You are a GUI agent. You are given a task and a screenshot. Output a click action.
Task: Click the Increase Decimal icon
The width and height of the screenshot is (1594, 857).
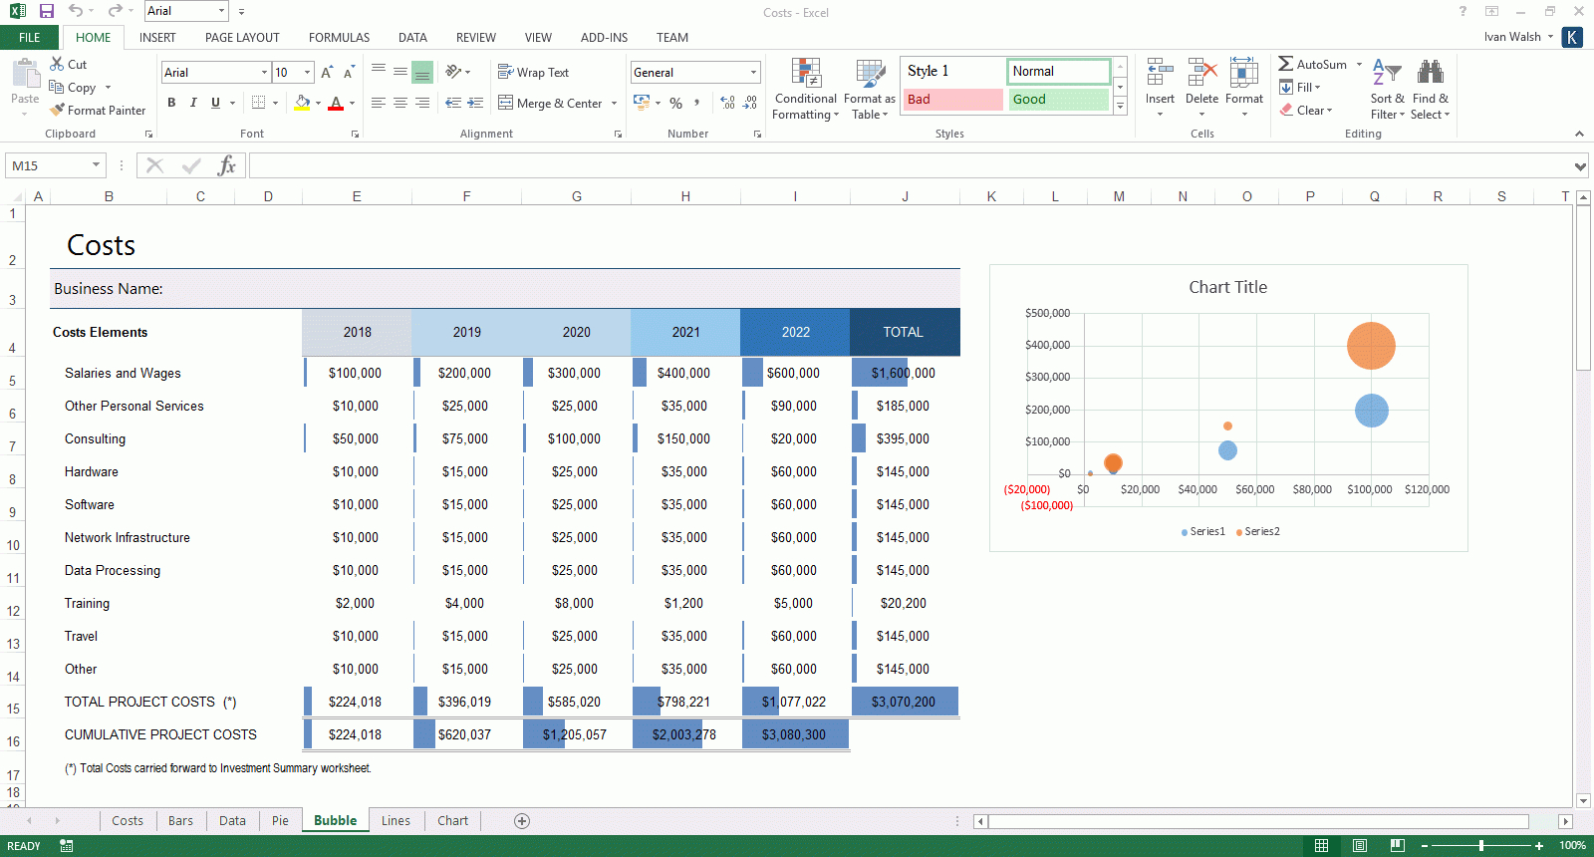click(728, 103)
